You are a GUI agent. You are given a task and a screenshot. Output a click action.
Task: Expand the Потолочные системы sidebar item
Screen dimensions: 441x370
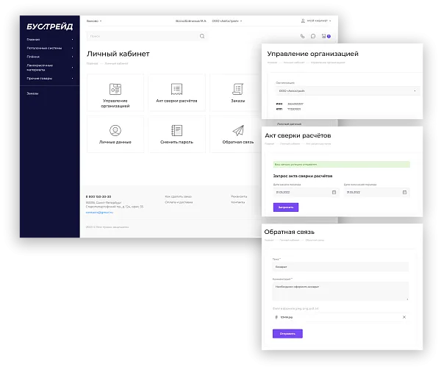(72, 48)
